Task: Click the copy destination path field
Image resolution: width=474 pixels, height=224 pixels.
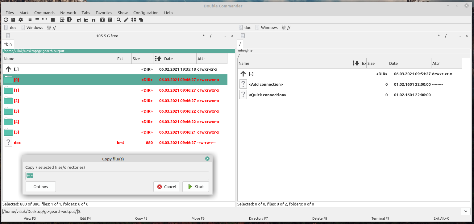Action: pyautogui.click(x=117, y=176)
